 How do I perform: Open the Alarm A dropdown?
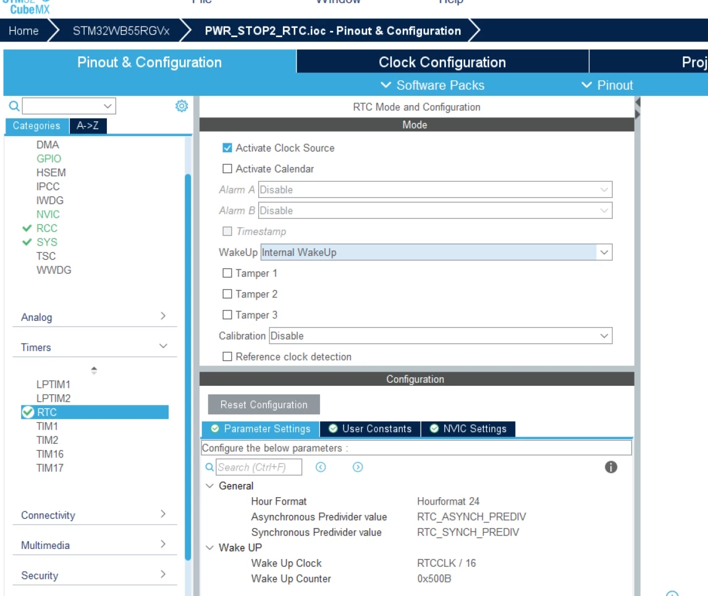click(436, 190)
